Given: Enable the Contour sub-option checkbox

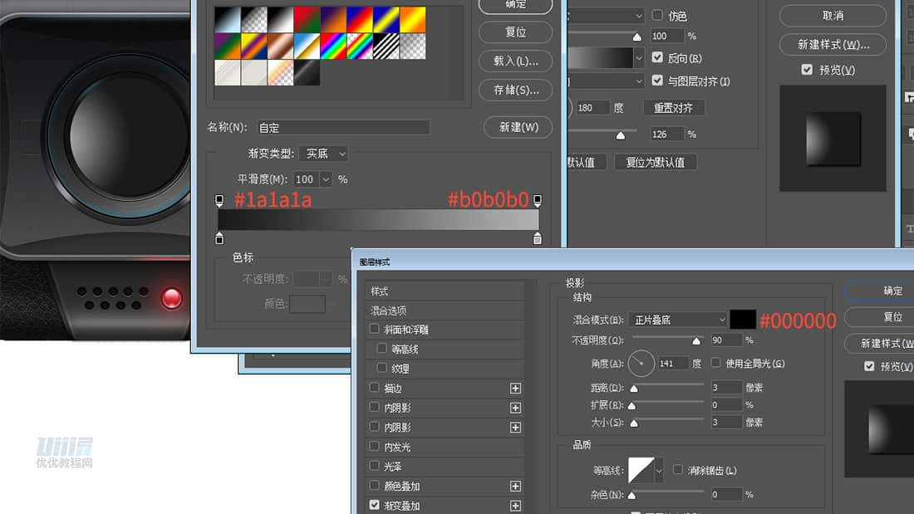Looking at the screenshot, I should pyautogui.click(x=382, y=348).
